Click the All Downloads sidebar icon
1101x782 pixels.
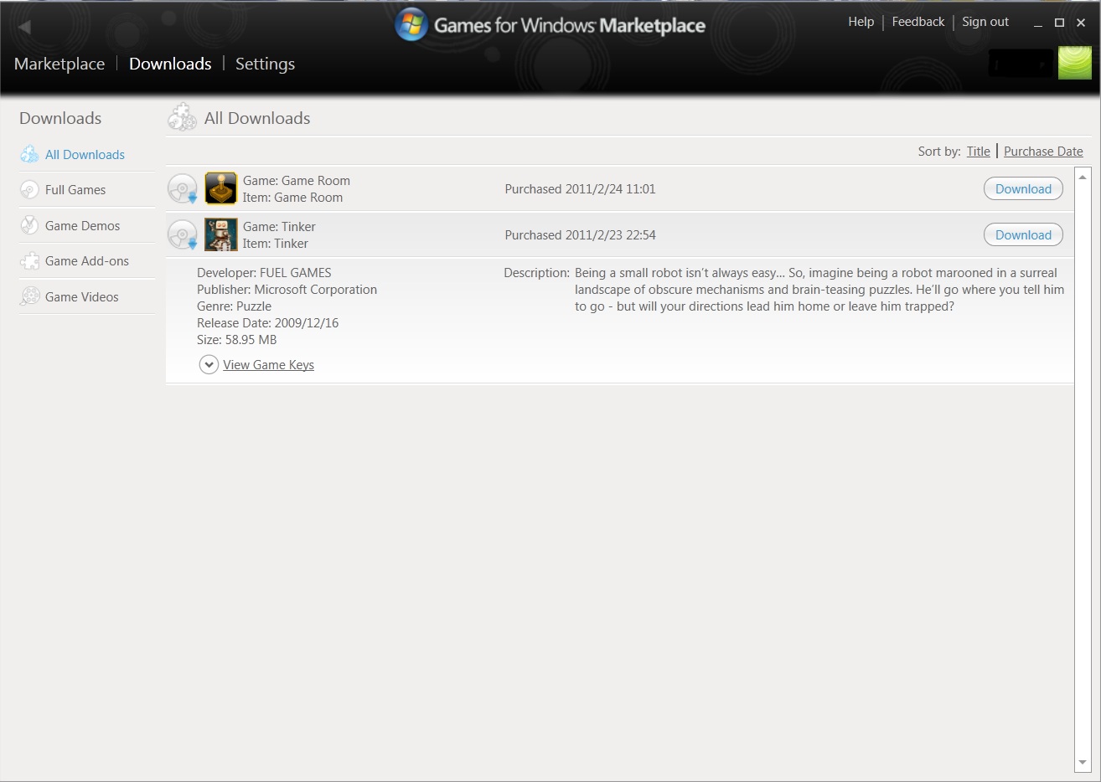29,154
